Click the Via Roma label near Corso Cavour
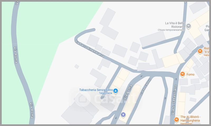211x126 pixels. 128,92
